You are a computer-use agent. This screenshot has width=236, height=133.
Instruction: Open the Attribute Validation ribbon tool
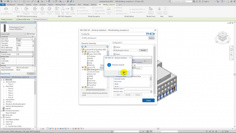151,11
